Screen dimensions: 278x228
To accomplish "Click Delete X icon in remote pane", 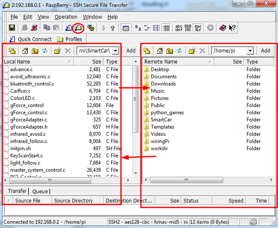I will point(202,51).
